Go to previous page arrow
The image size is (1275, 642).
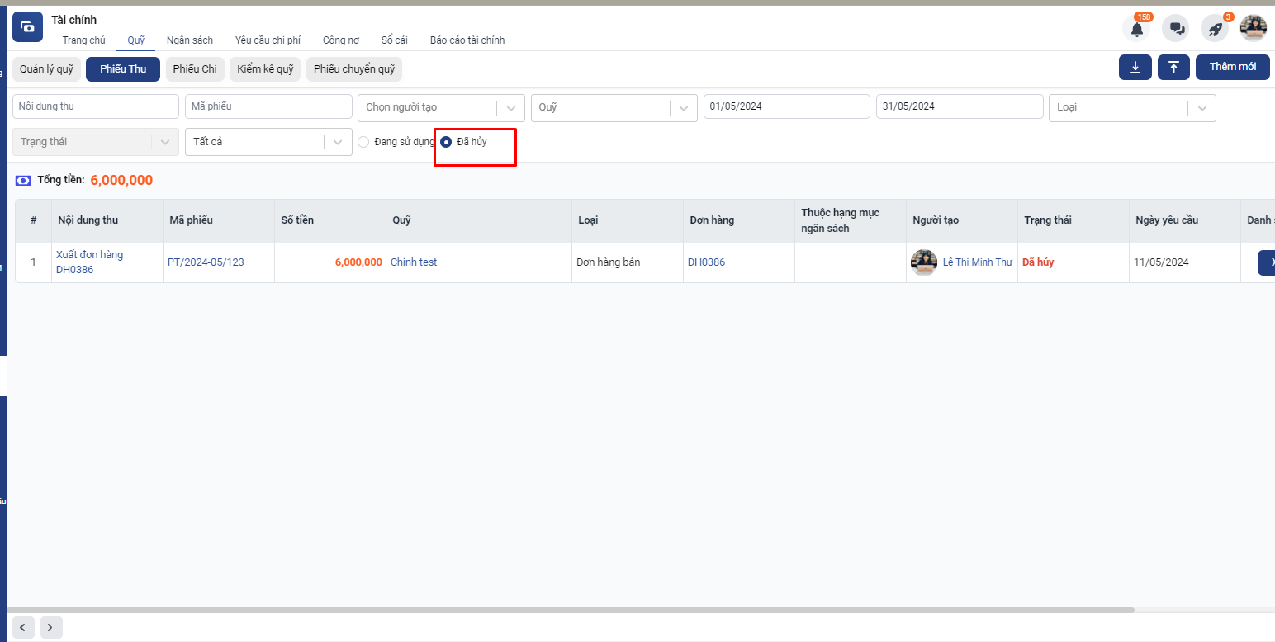click(x=23, y=627)
